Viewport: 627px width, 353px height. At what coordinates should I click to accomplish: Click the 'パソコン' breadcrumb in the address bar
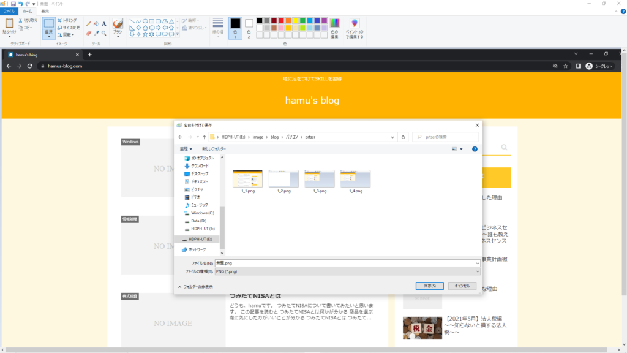pyautogui.click(x=292, y=137)
